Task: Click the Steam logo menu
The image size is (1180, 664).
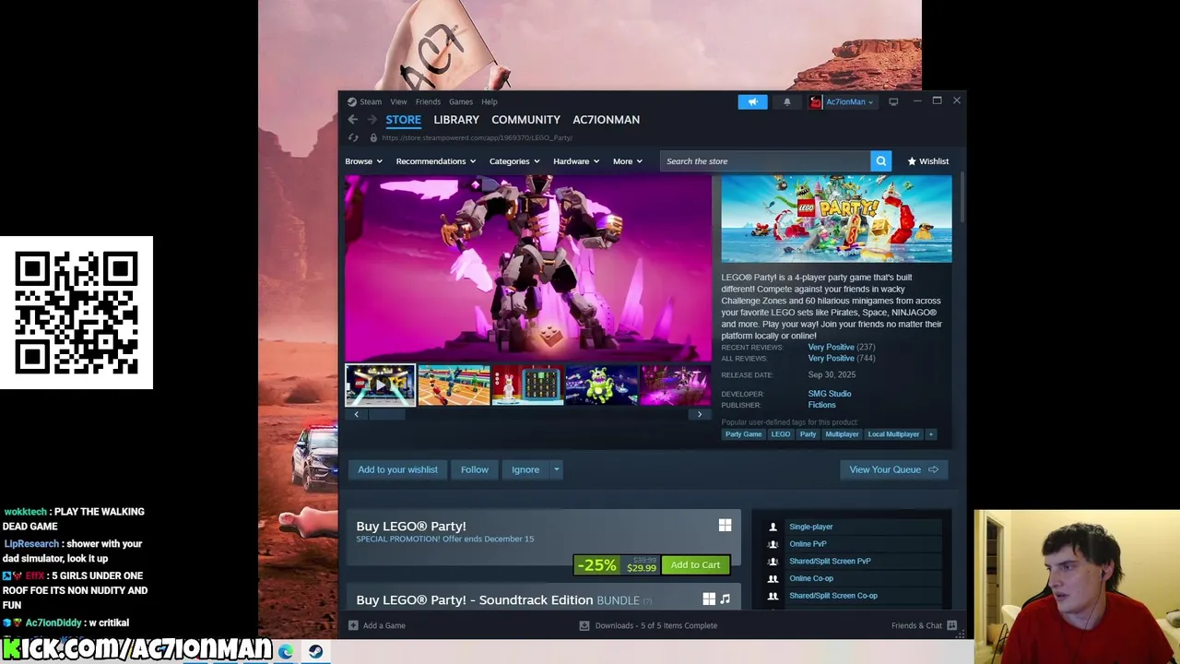Action: [352, 101]
